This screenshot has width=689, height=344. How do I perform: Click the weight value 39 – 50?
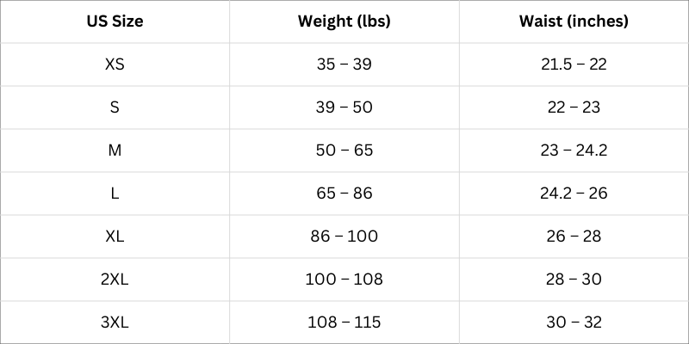pyautogui.click(x=344, y=107)
